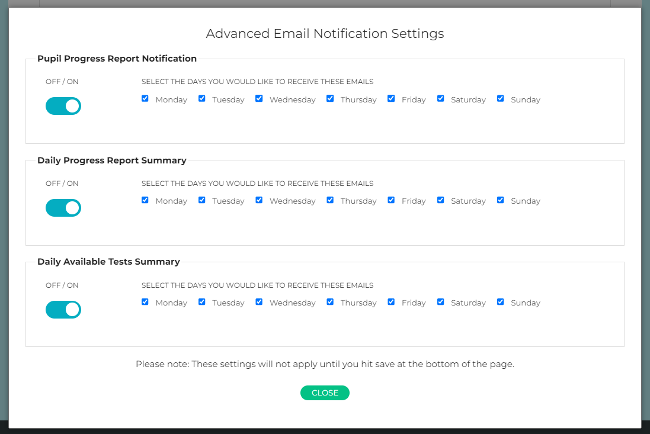The width and height of the screenshot is (650, 434).
Task: Deselect Sunday in the Daily Progress Summary section
Action: click(x=500, y=200)
